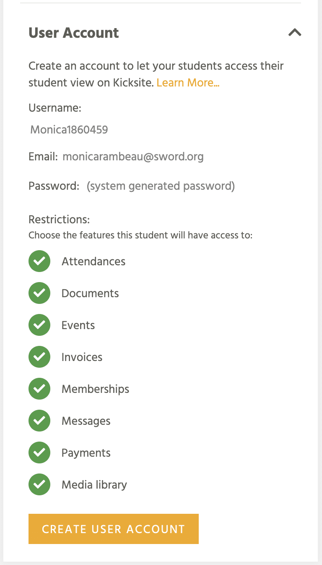Uncheck the Media library checkmark
The image size is (322, 565).
39,484
